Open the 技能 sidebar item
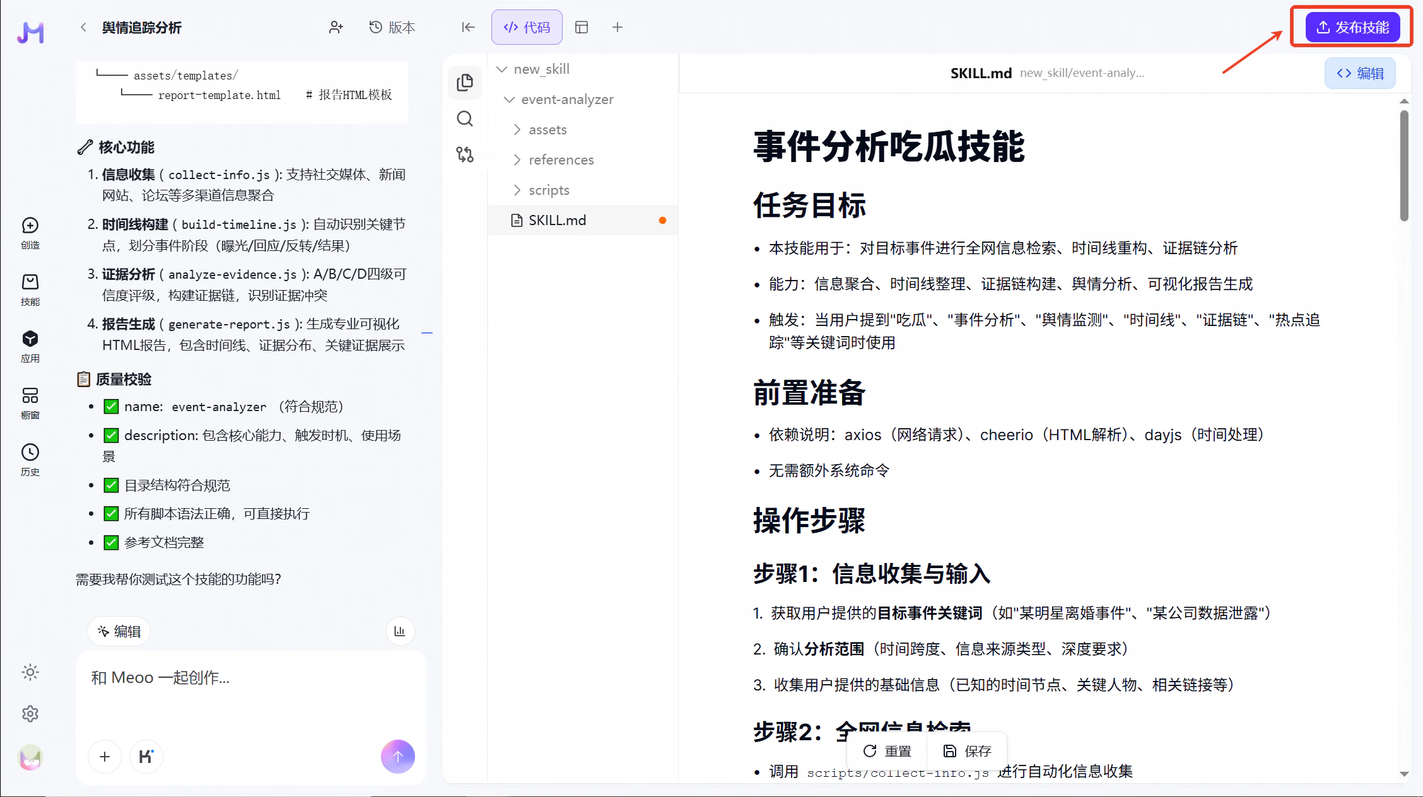This screenshot has height=797, width=1423. click(30, 289)
